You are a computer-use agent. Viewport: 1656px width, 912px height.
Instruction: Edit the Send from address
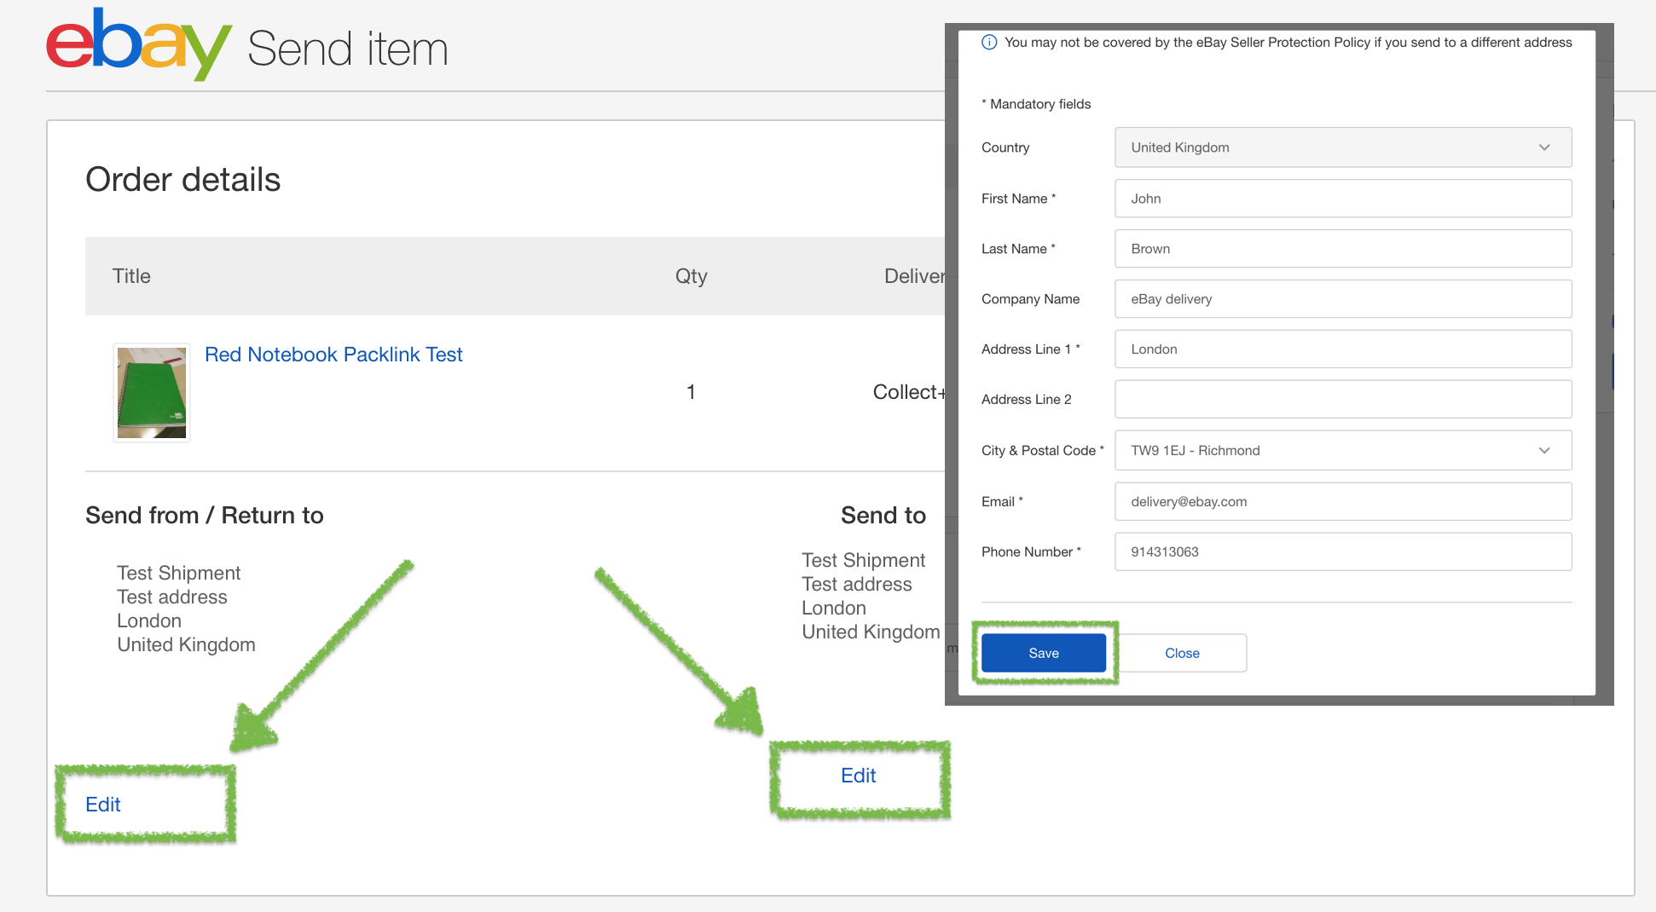[x=103, y=805]
